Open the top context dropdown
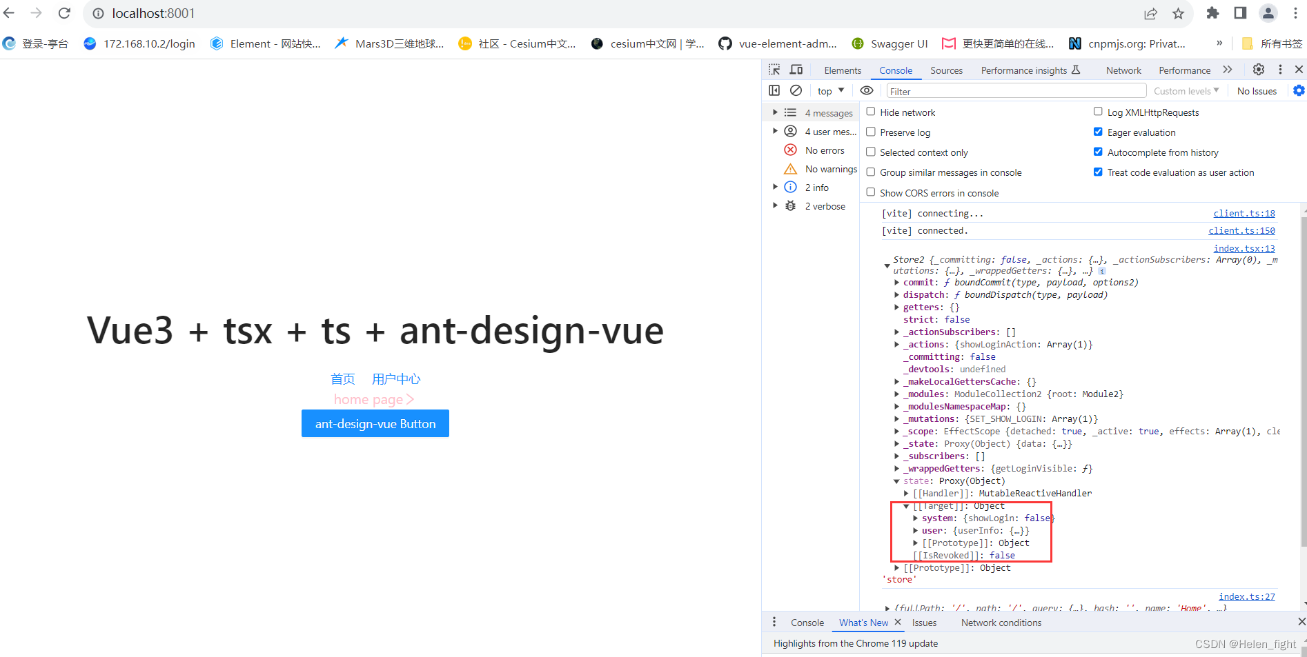The image size is (1307, 657). (831, 90)
